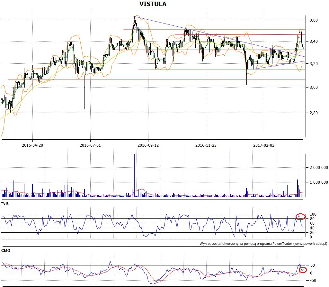Click the PowerTrader credit text

(263, 244)
